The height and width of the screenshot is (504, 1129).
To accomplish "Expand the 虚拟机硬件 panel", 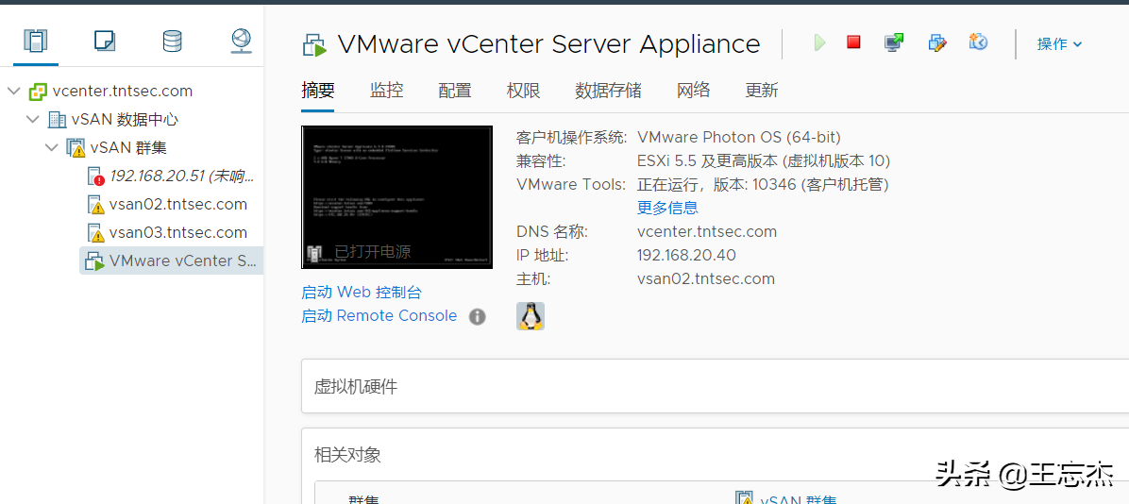I will coord(715,387).
